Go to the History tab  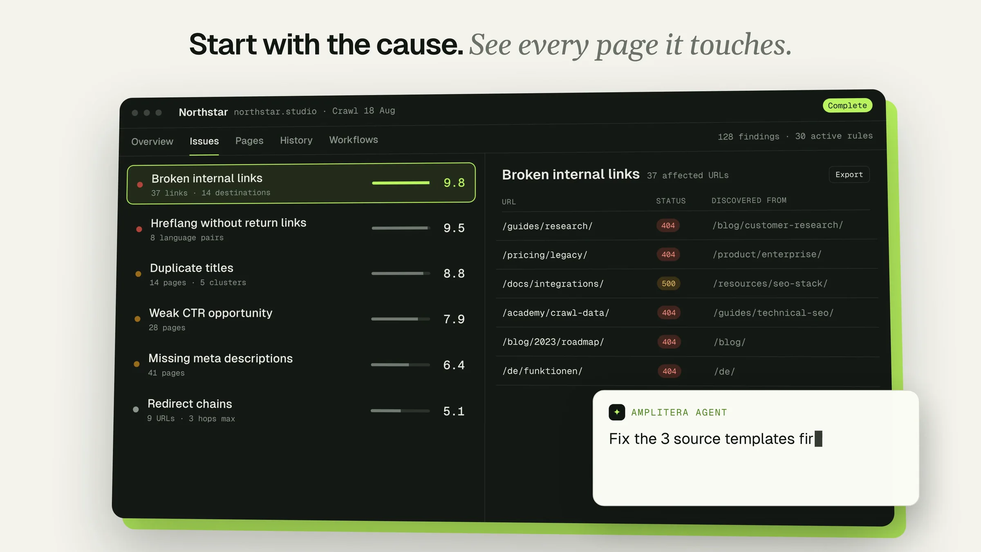[x=296, y=140]
